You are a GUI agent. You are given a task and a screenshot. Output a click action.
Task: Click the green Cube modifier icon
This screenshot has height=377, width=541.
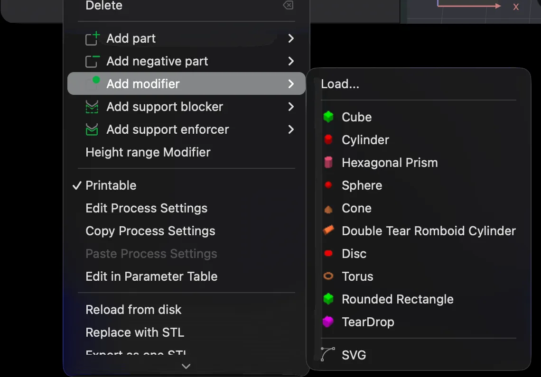(328, 117)
